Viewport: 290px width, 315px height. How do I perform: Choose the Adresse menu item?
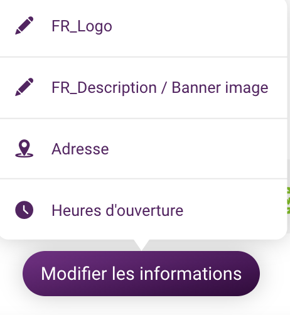tap(143, 149)
